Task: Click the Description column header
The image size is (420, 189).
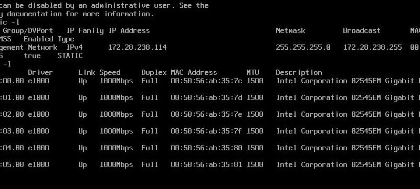Action: point(299,73)
